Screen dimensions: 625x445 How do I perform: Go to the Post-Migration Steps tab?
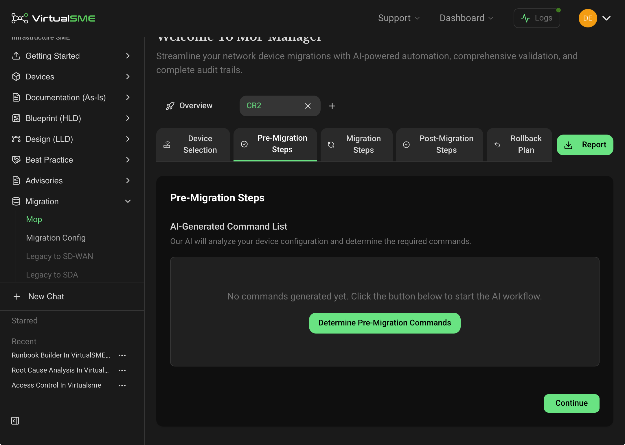tap(440, 145)
